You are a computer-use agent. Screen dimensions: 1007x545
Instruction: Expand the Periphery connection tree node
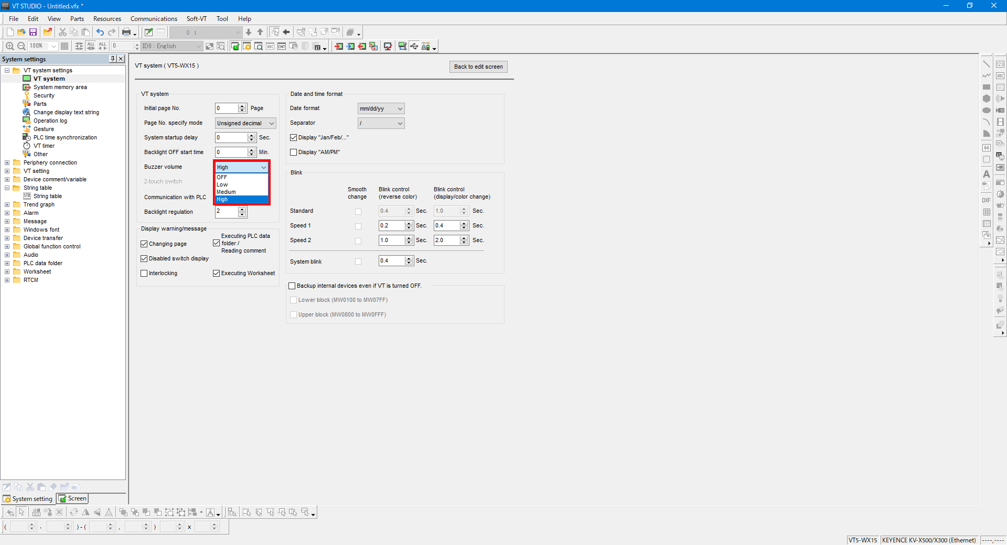pos(7,163)
